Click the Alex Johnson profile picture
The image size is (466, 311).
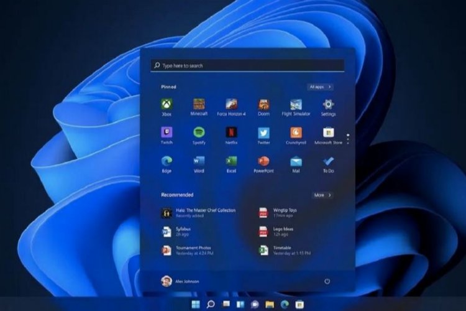tap(167, 281)
